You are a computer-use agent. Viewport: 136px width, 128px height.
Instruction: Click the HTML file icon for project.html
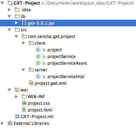(x=24, y=110)
